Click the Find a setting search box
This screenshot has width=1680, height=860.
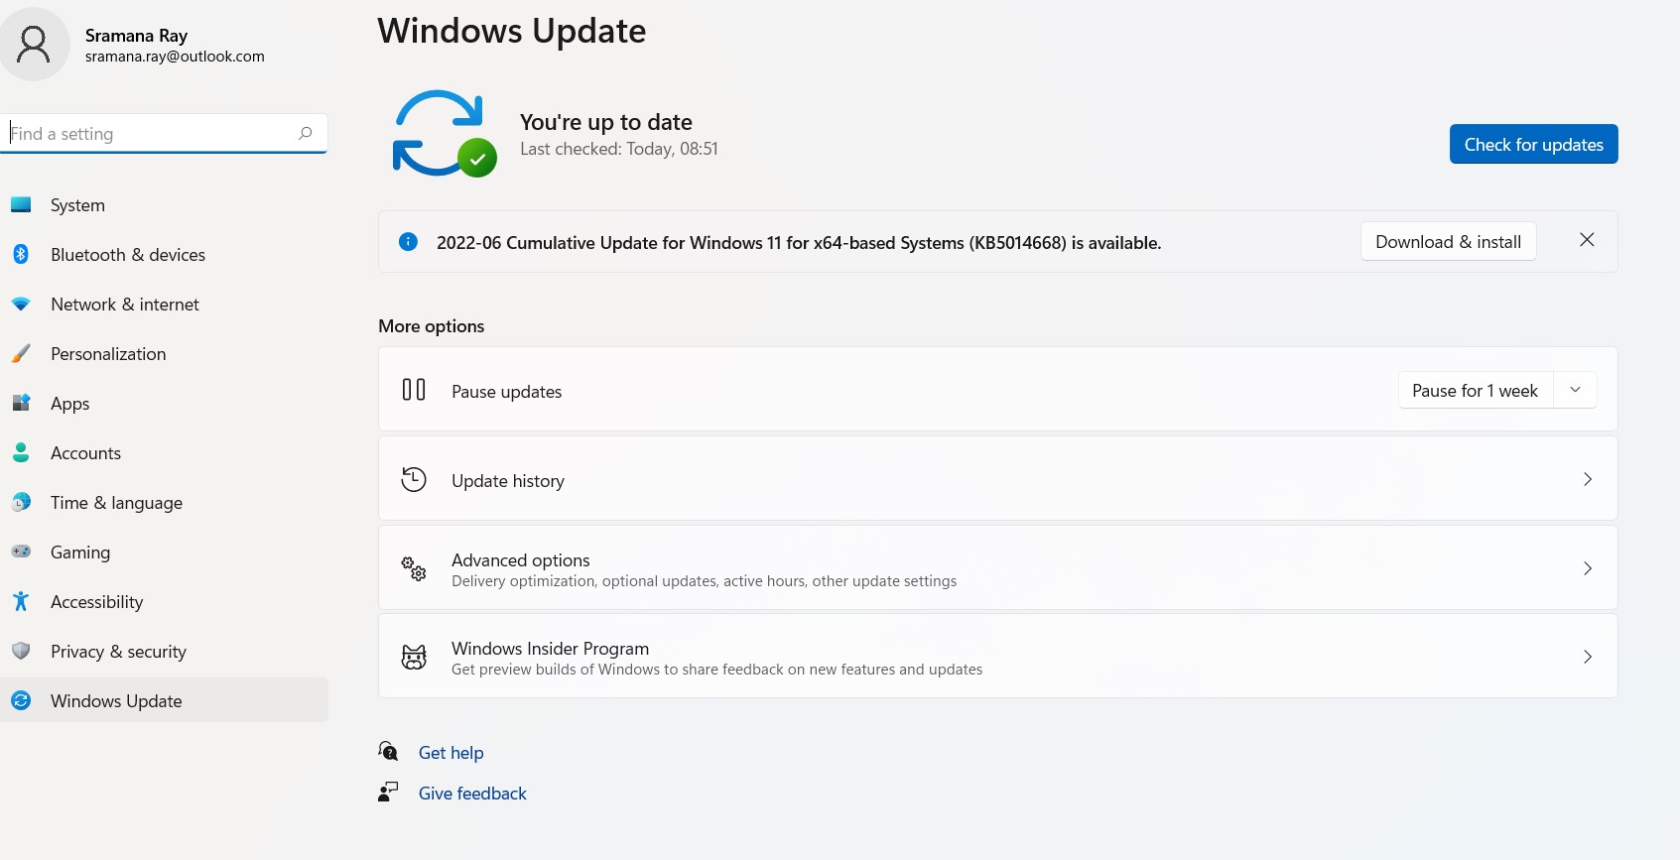(x=164, y=133)
